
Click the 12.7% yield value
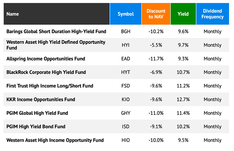[183, 99]
